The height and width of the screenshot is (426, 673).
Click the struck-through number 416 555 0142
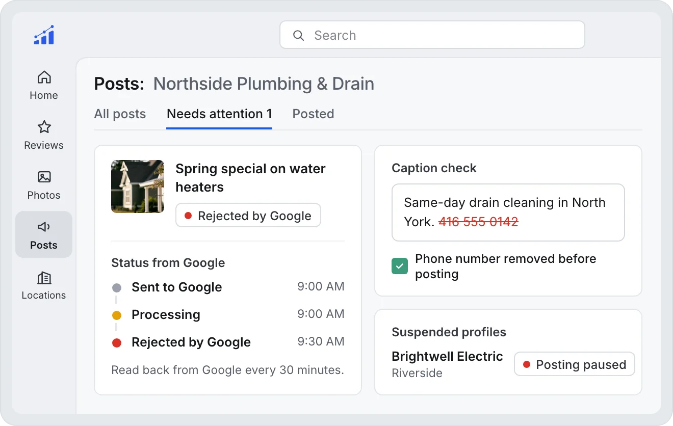478,222
